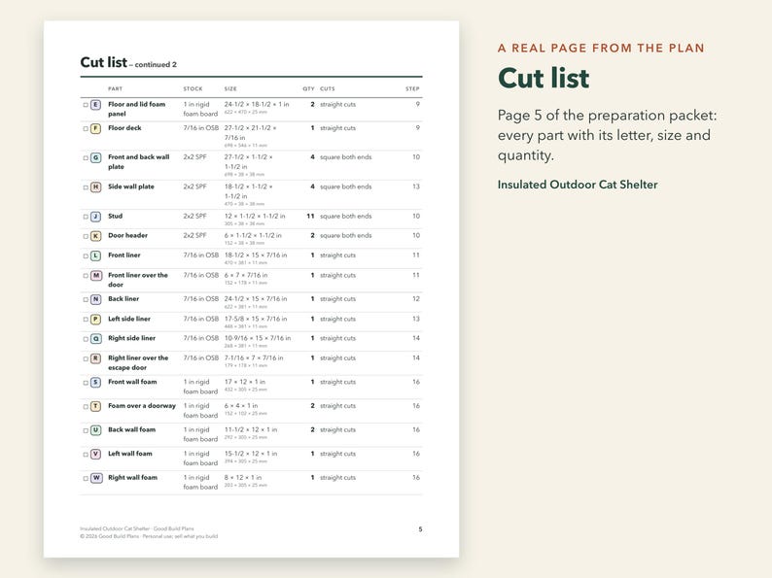Screen dimensions: 772x578
Task: Tick the Floor deck checkbox
Action: 86,128
